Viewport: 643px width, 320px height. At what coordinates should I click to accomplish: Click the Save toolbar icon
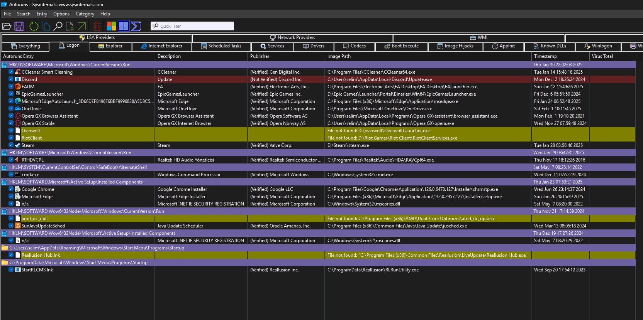[x=19, y=26]
